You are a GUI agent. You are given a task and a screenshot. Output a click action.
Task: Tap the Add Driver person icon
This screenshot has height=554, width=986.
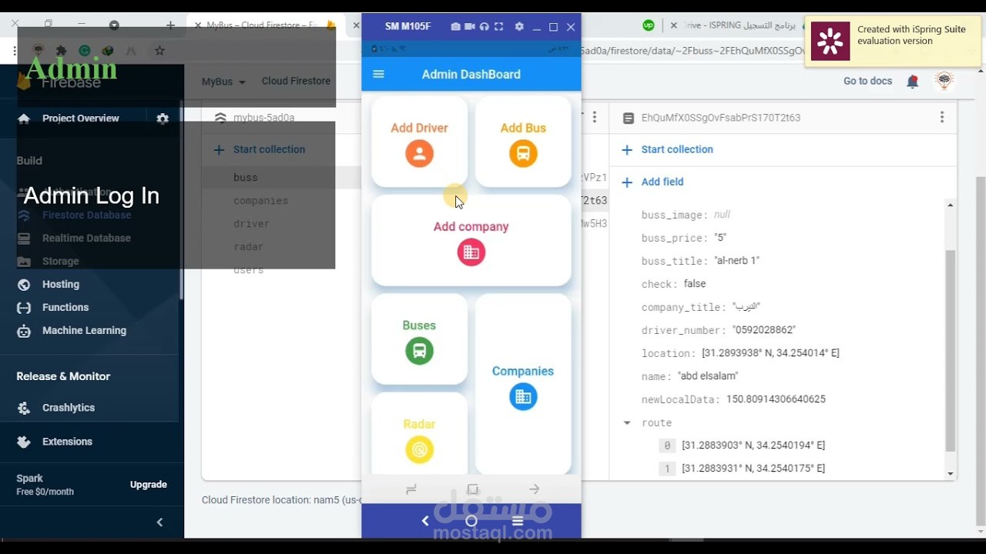point(419,154)
